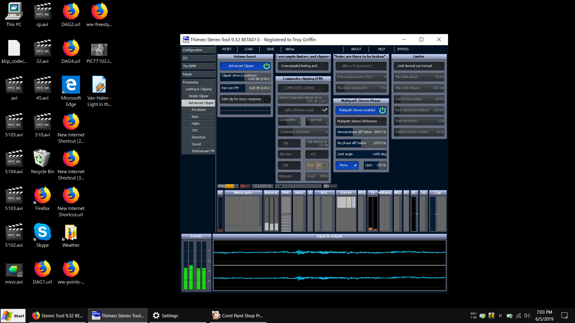Toggle the Mono checkbox
The width and height of the screenshot is (575, 323).
click(x=355, y=165)
